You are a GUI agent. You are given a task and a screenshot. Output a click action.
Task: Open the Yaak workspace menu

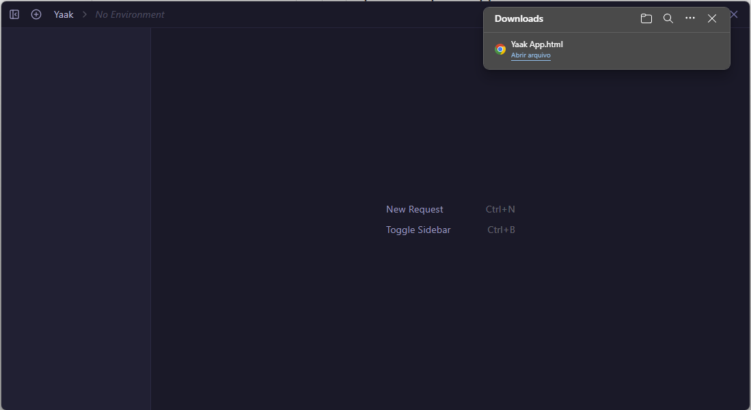[64, 14]
